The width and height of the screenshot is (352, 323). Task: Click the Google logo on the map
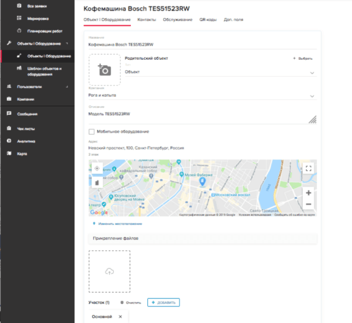click(99, 212)
